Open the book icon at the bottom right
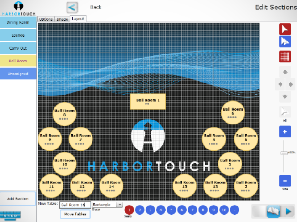The width and height of the screenshot is (297, 223). tap(272, 211)
